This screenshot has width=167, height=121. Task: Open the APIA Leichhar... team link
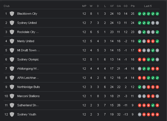tap(28, 78)
